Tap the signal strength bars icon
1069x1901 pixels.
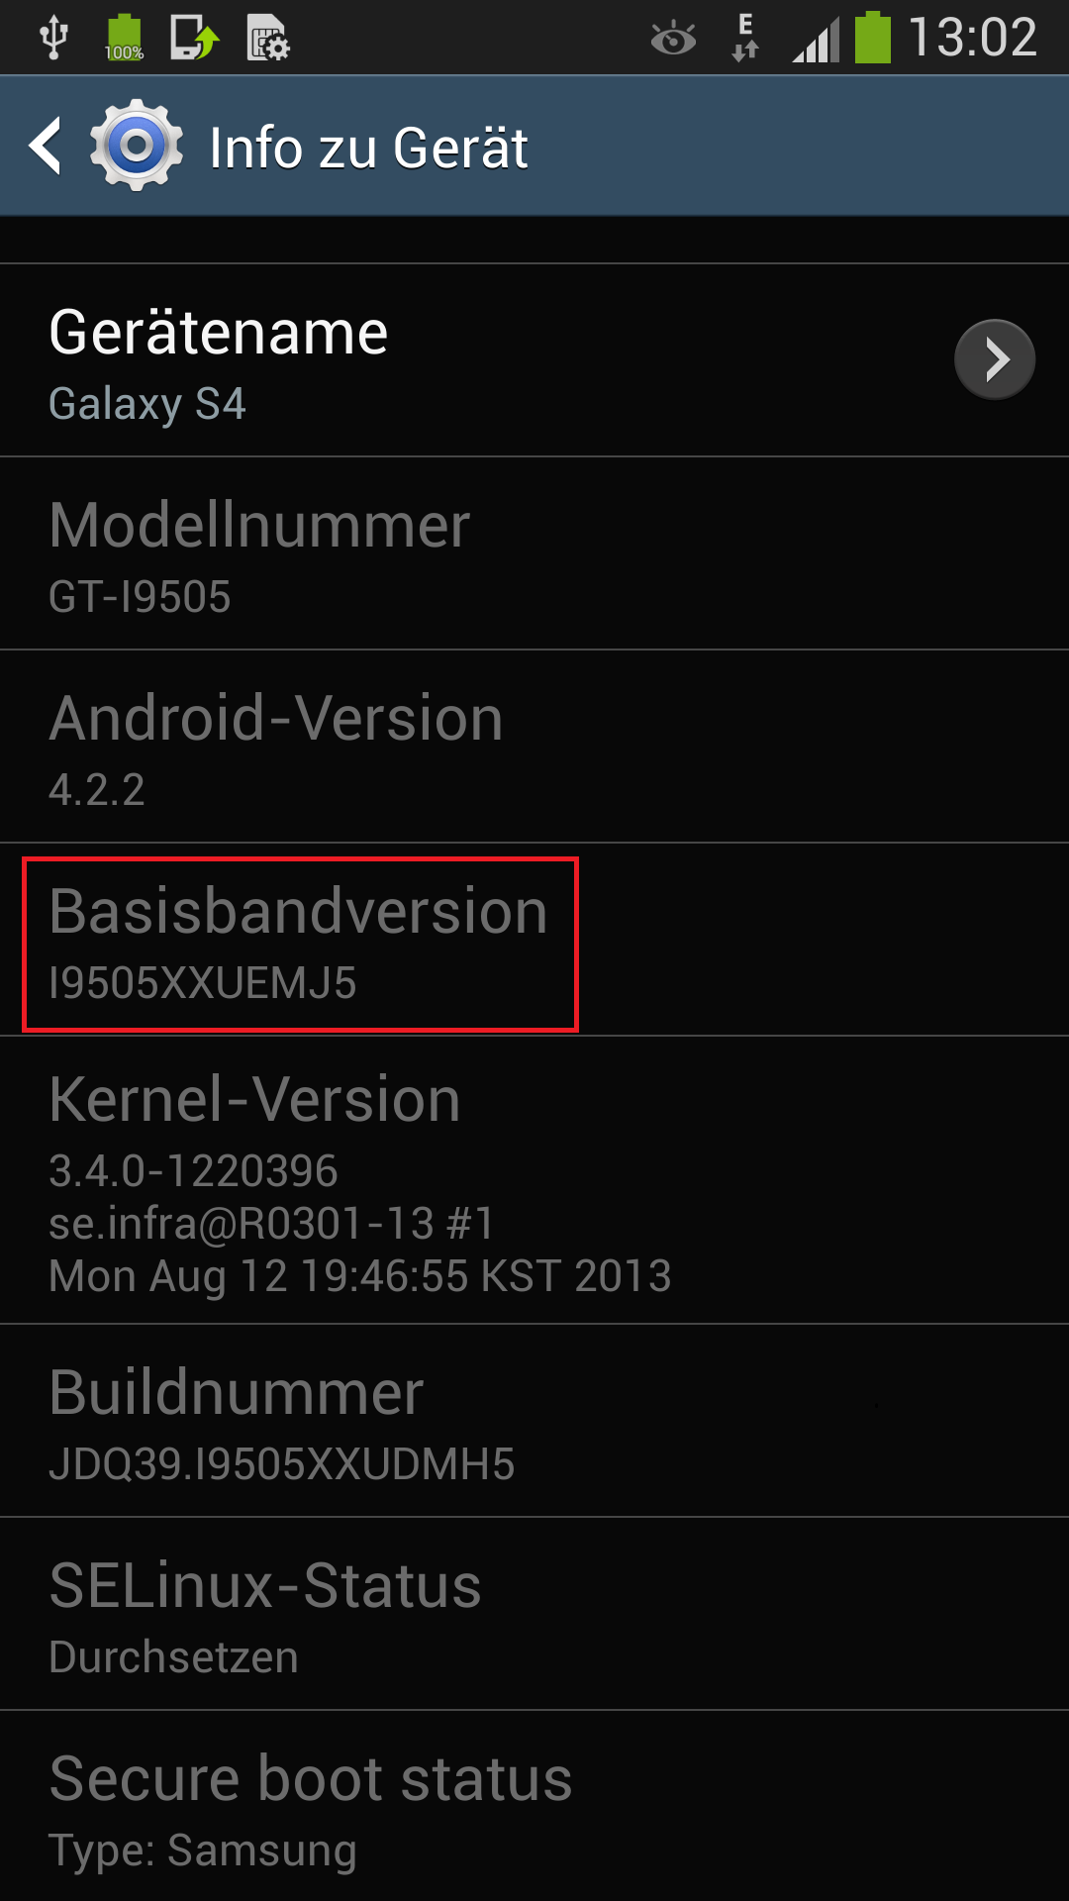(817, 42)
